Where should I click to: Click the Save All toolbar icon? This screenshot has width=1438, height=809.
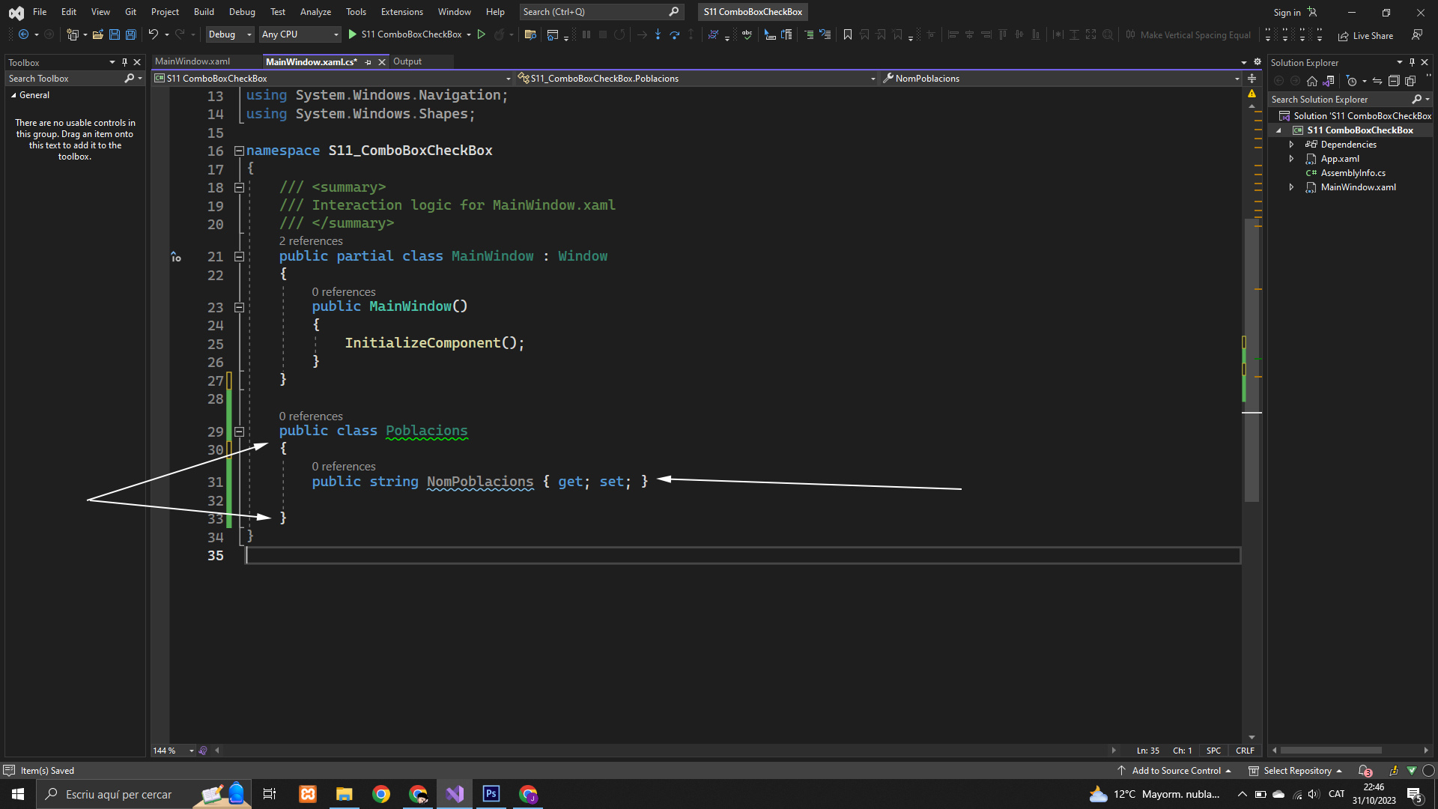130,34
